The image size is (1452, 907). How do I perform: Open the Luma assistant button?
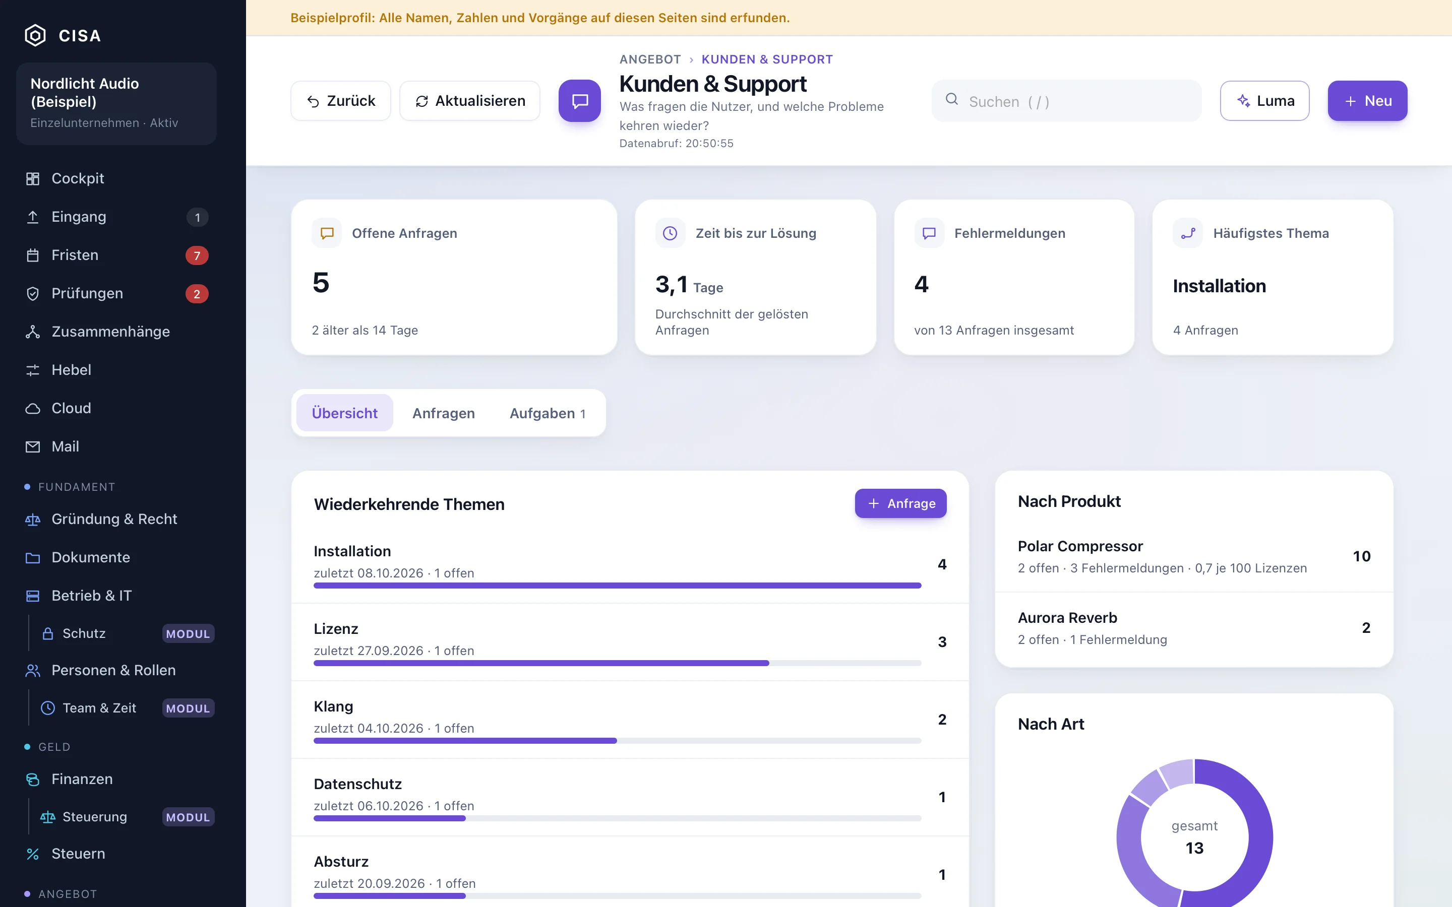pyautogui.click(x=1265, y=101)
